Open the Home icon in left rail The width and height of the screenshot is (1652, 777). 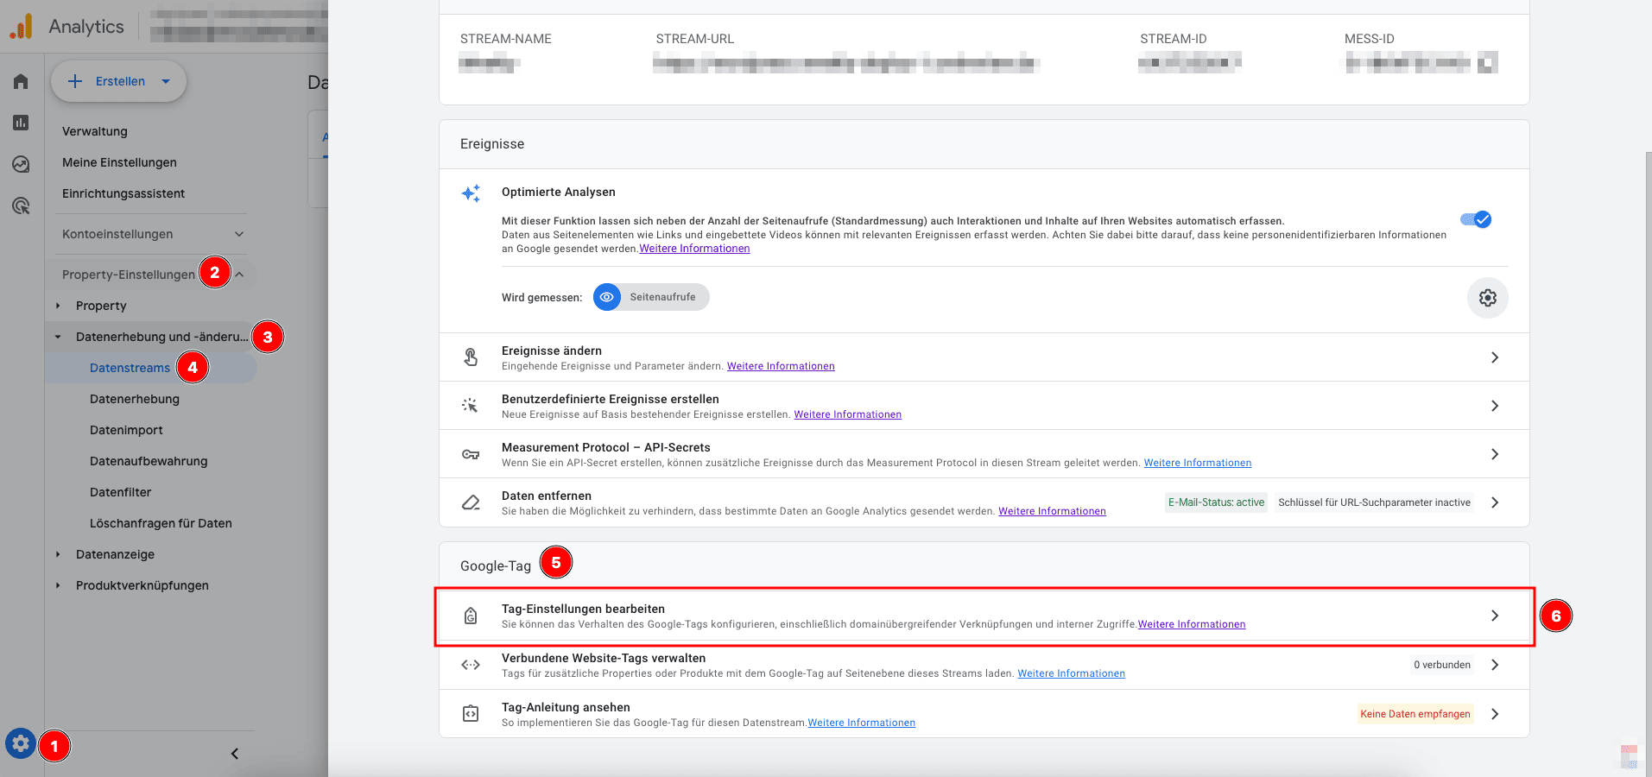tap(21, 81)
